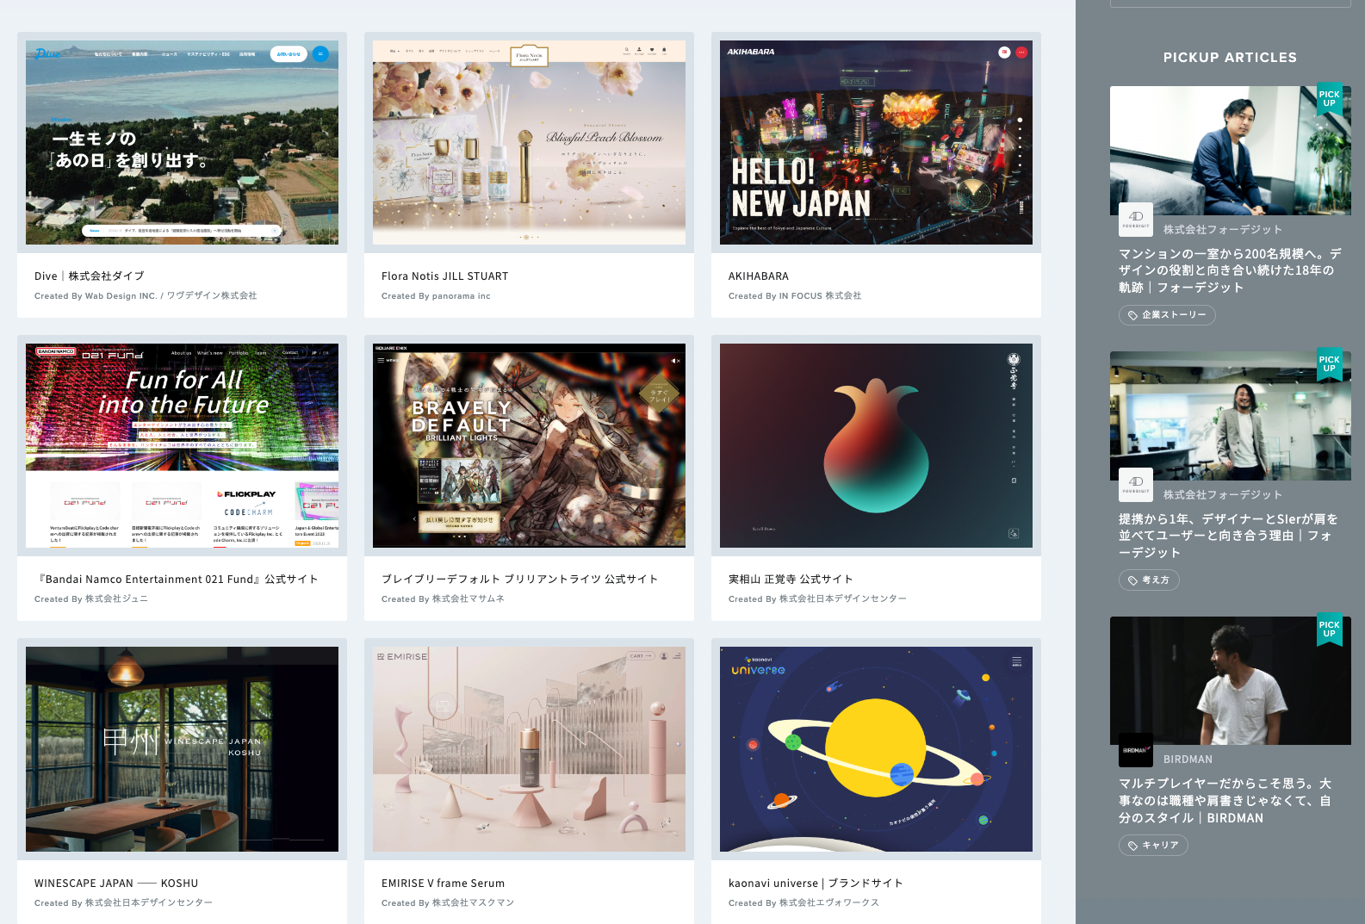The height and width of the screenshot is (924, 1365).
Task: Open the Bravely Default Brilliant Lights thumbnail
Action: click(x=529, y=446)
